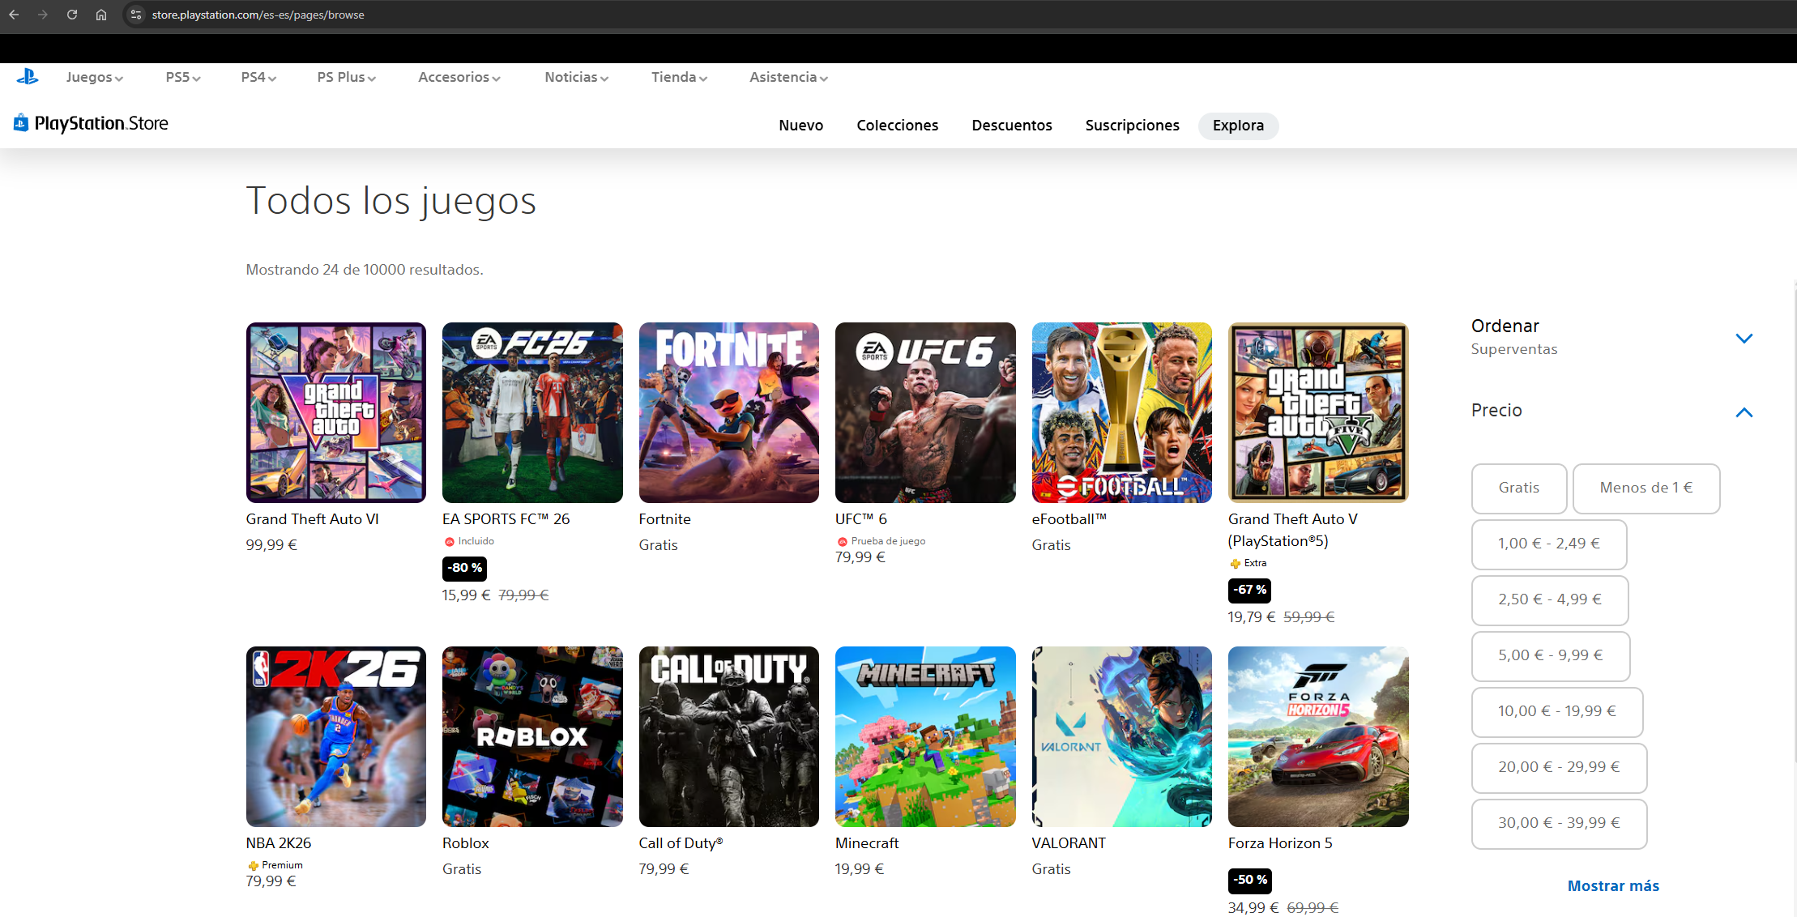Open the Minecraft game cover
Image resolution: width=1797 pixels, height=917 pixels.
pyautogui.click(x=925, y=736)
